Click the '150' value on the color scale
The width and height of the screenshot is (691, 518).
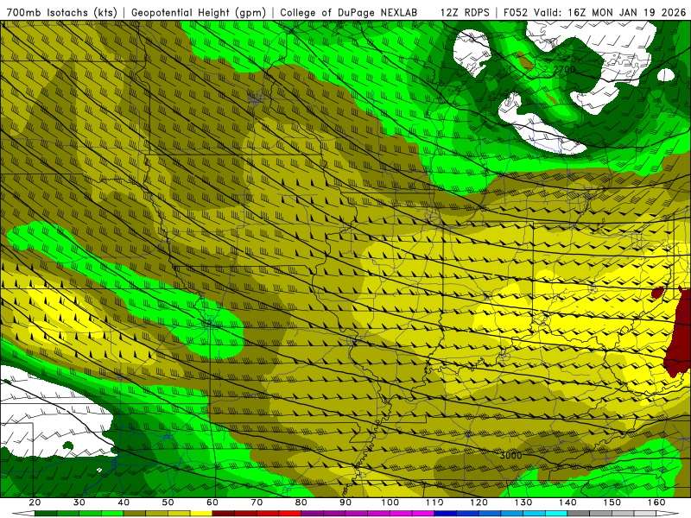612,502
